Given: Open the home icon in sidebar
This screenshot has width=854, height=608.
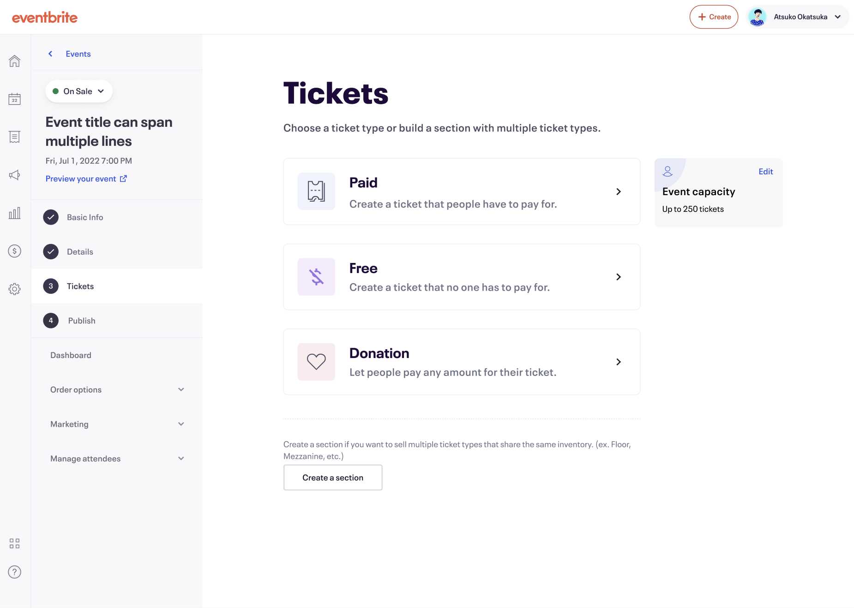Looking at the screenshot, I should click(15, 61).
